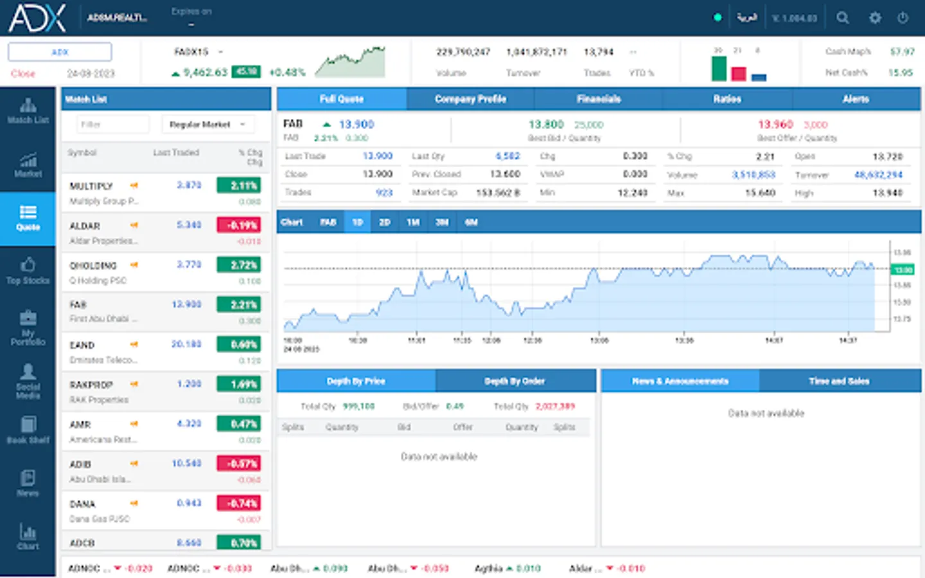Switch to the Time and Sales tab
Viewport: 925px width, 578px height.
(840, 381)
